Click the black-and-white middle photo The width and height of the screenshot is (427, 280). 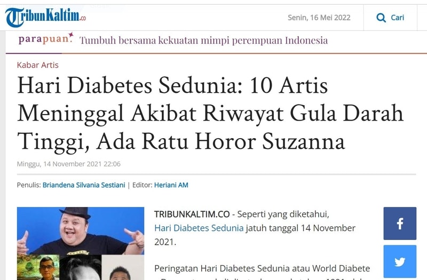[x=80, y=268]
